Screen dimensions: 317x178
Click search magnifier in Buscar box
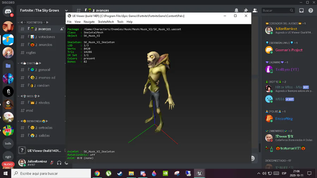pyautogui.click(x=292, y=10)
